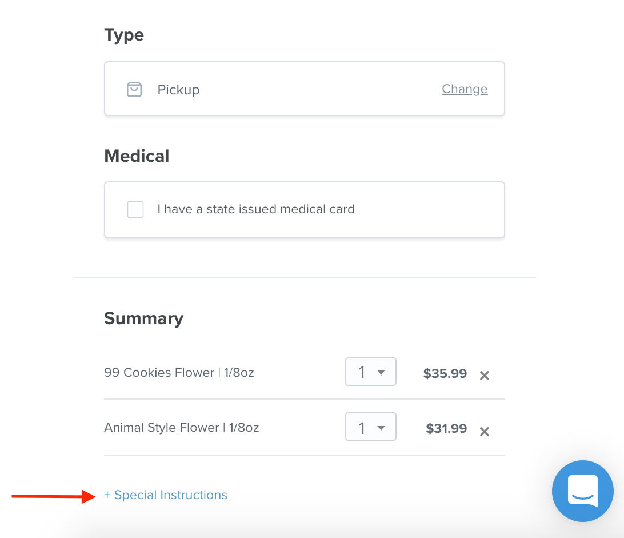
Task: Add Special Instructions to the order
Action: [x=166, y=495]
